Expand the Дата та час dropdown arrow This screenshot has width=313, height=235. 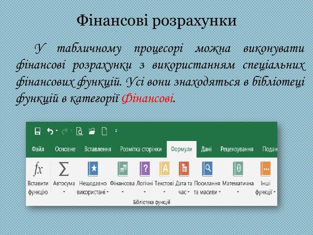[x=188, y=192]
